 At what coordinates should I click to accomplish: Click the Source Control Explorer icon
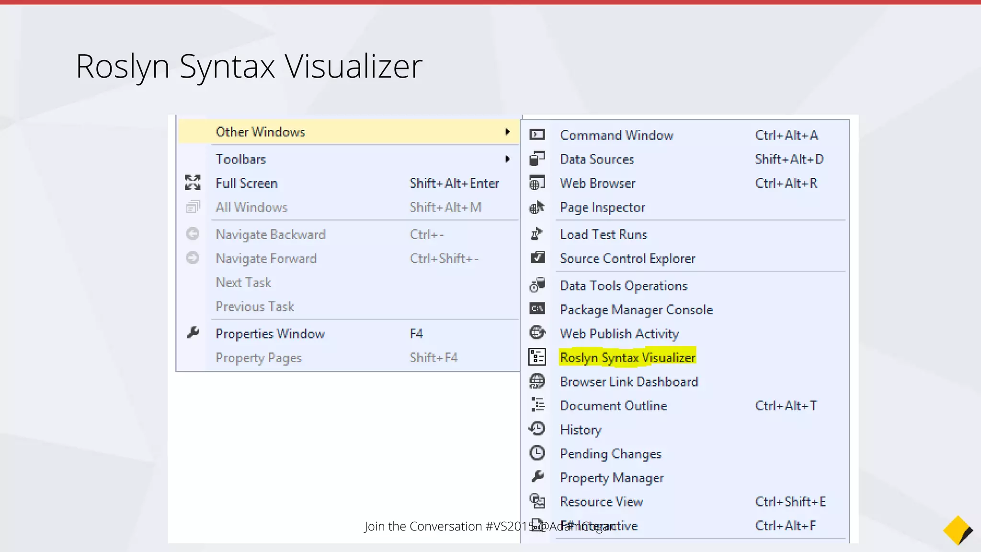(537, 258)
